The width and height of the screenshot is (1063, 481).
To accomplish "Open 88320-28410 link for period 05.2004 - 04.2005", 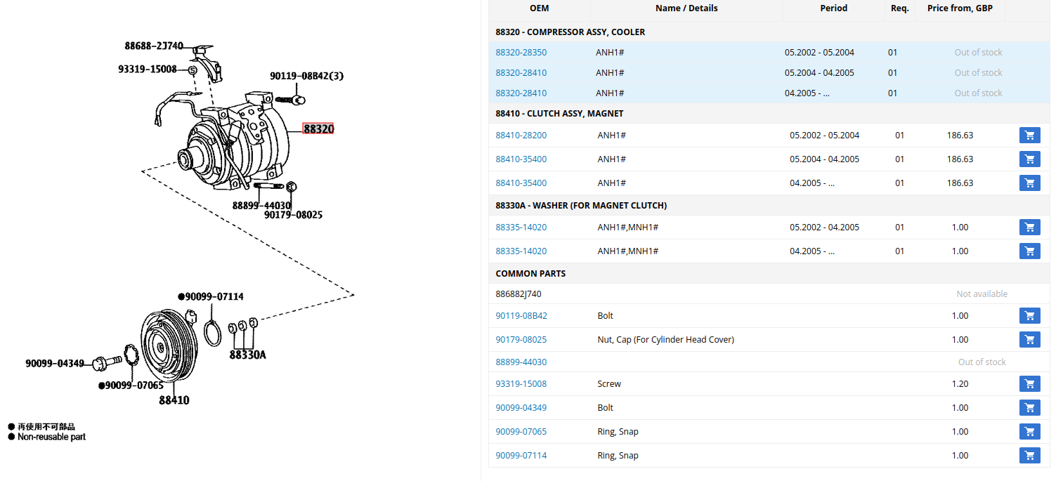I will point(521,73).
